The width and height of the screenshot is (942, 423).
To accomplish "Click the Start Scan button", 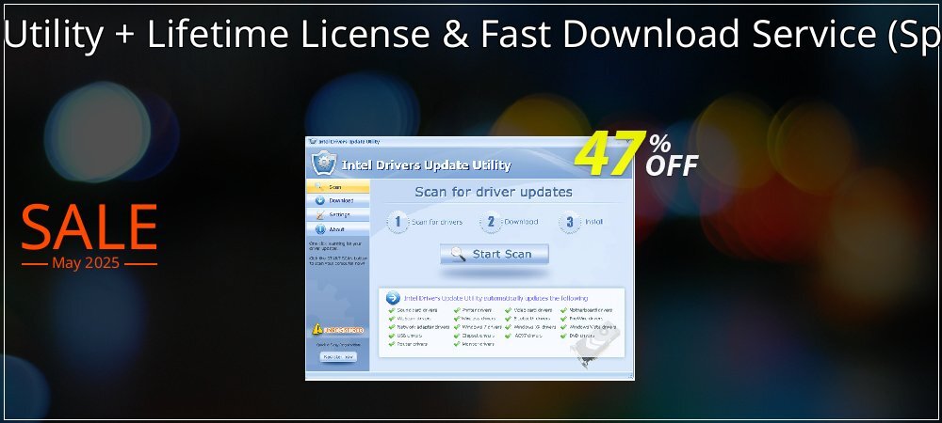I will (494, 254).
